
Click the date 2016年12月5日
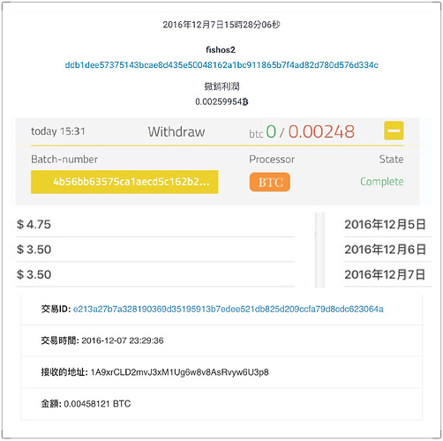(x=385, y=225)
